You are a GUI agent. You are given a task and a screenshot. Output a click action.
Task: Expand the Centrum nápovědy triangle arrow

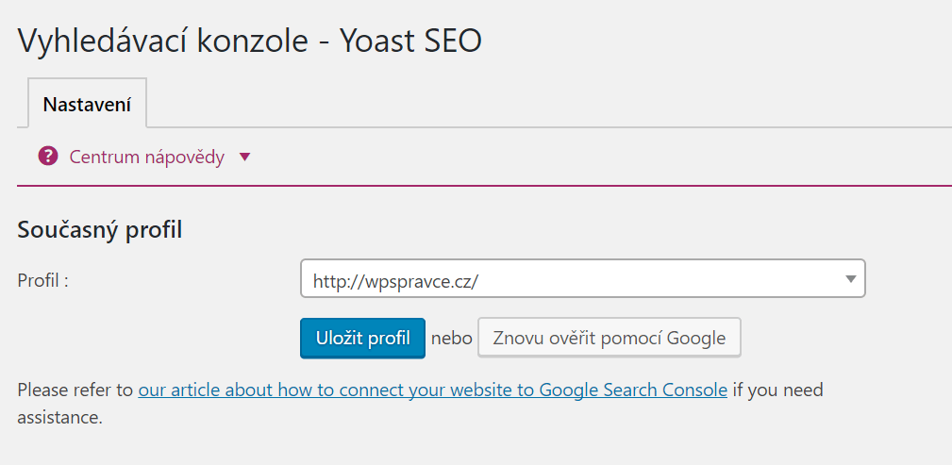coord(244,158)
